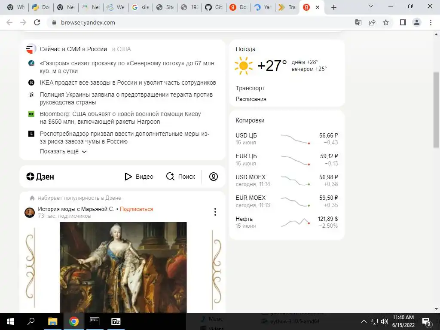This screenshot has width=440, height=330.
Task: Switch to the GitHub tab
Action: click(x=214, y=7)
